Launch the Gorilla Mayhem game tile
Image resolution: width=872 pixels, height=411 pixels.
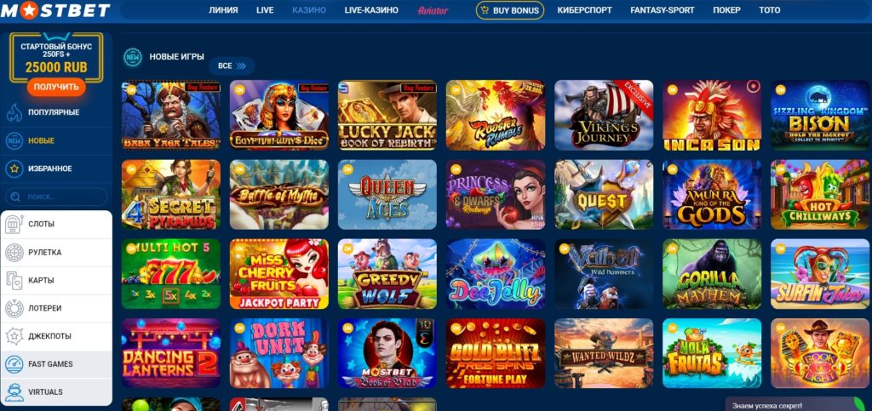coord(712,274)
